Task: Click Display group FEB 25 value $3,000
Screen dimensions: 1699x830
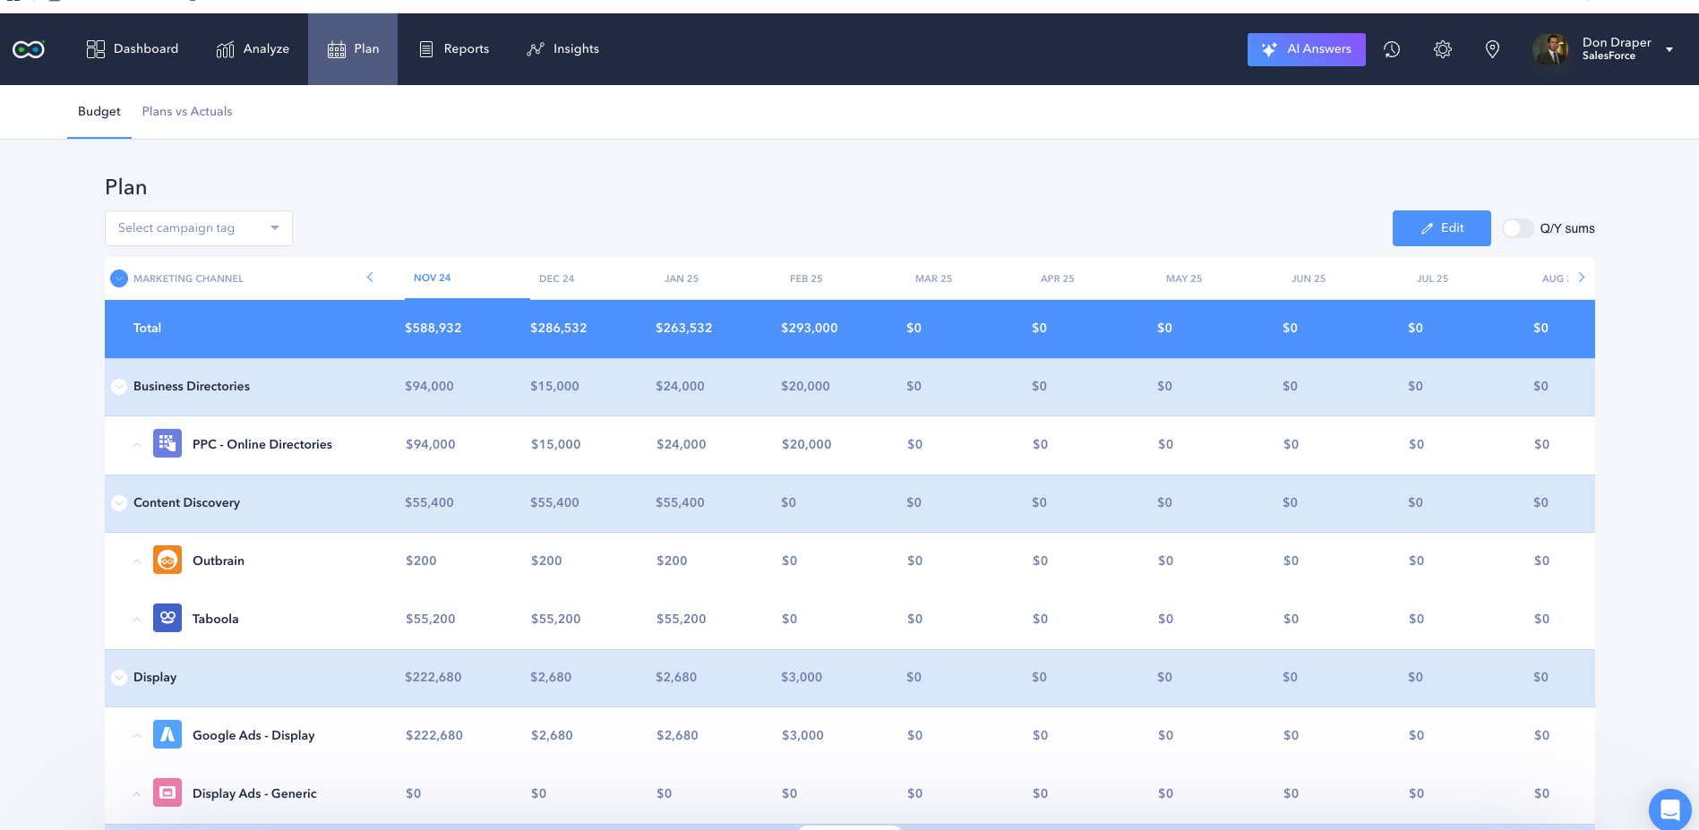Action: (x=802, y=678)
